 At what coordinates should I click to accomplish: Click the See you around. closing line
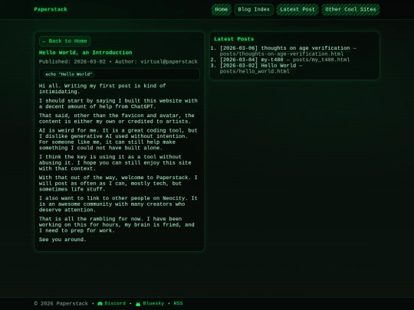point(63,240)
